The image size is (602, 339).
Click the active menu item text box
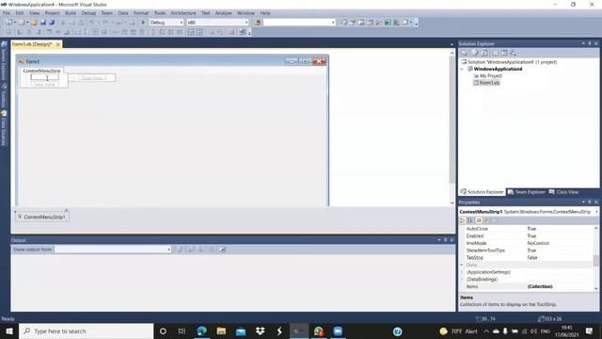(45, 77)
